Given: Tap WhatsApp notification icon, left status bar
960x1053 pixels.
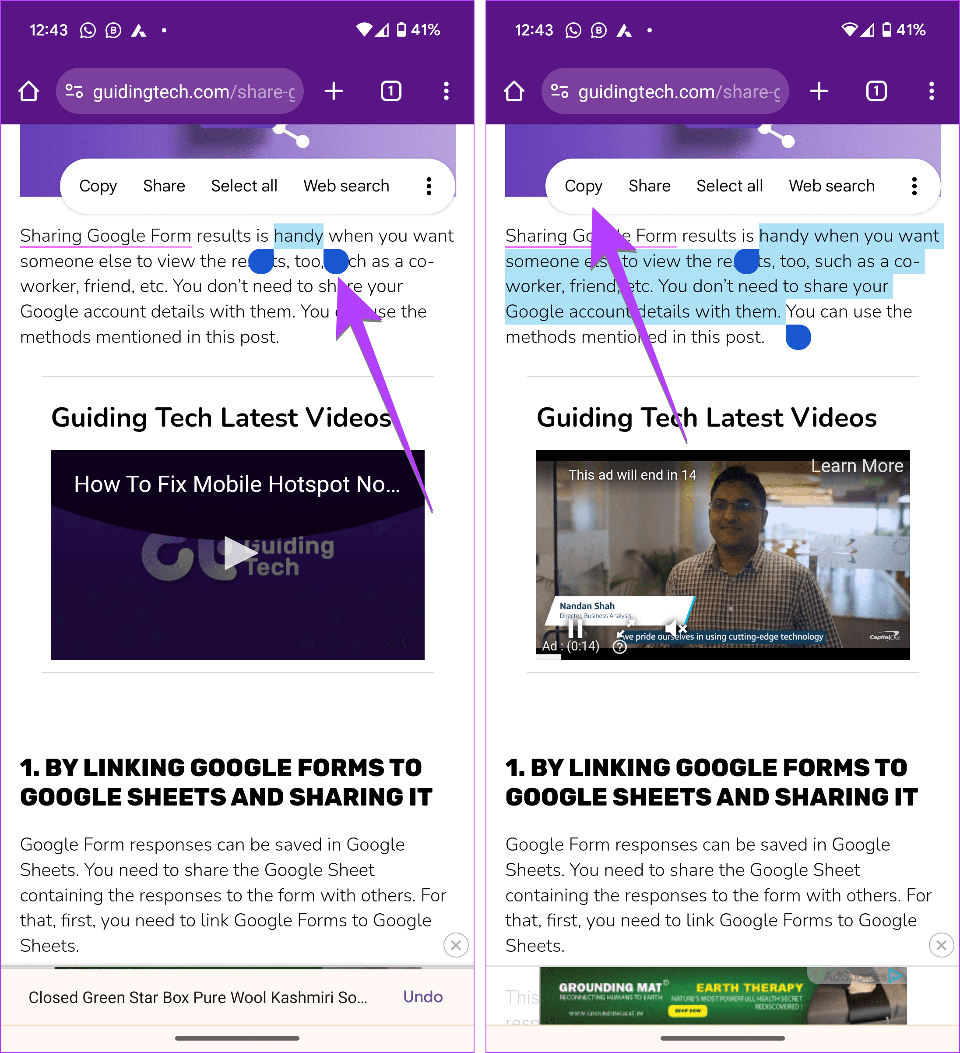Looking at the screenshot, I should point(88,30).
